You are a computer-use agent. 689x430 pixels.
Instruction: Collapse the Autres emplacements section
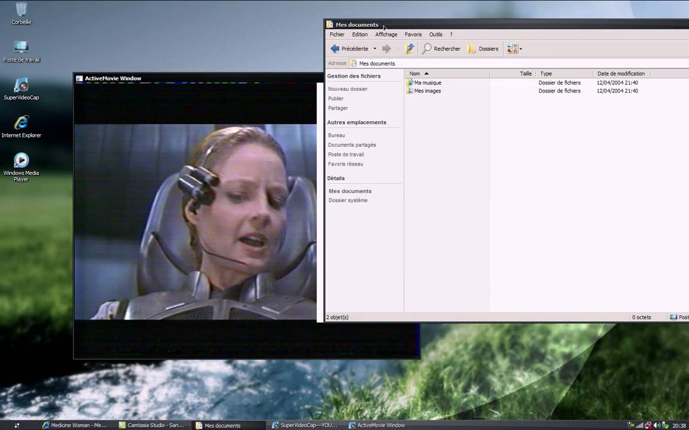coord(356,122)
